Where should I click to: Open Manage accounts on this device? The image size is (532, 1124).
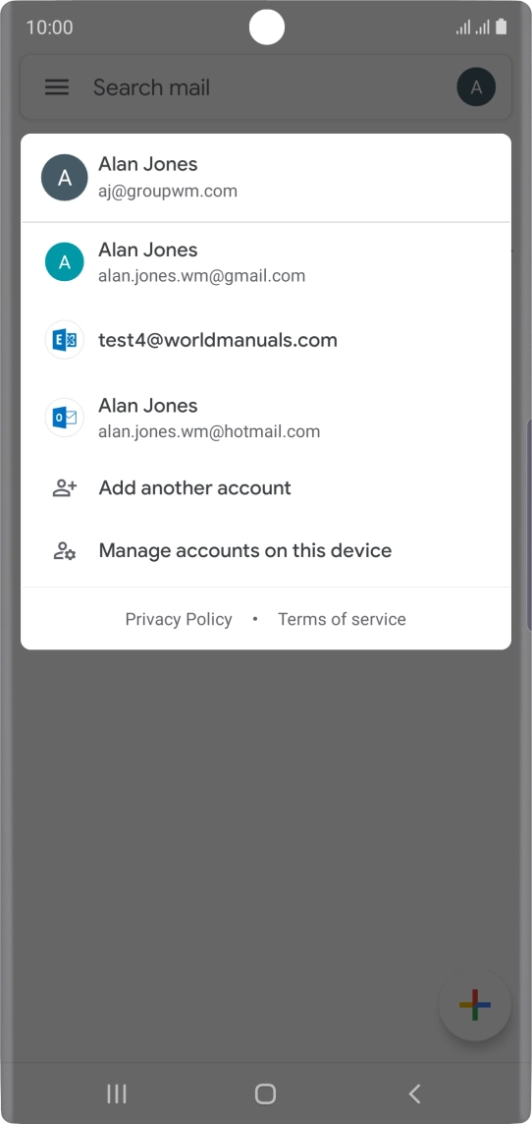[x=266, y=550]
